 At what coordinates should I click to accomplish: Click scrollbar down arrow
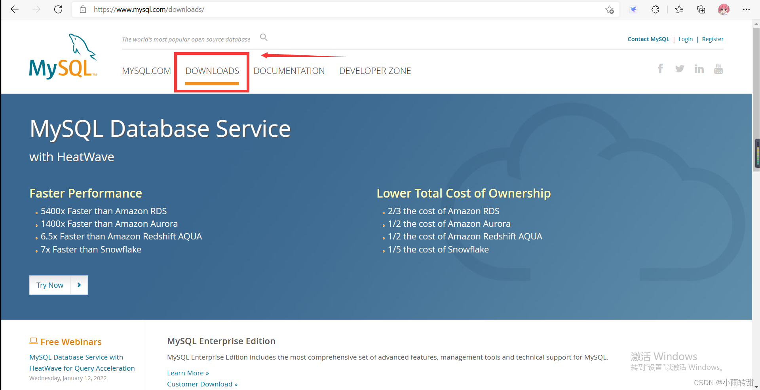tap(756, 386)
